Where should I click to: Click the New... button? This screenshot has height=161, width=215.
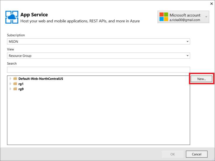(201, 79)
